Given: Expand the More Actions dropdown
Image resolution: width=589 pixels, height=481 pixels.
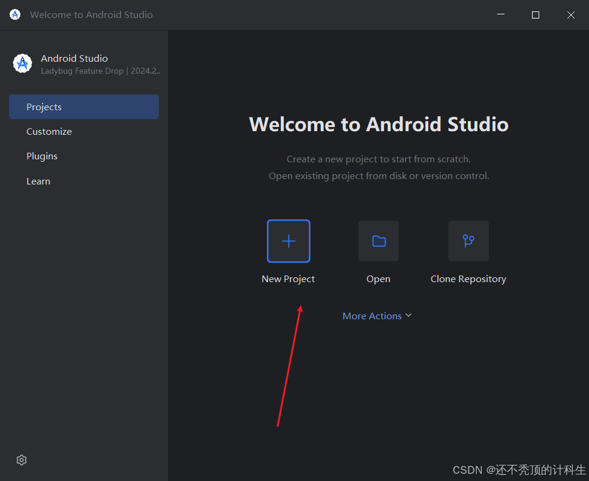Looking at the screenshot, I should (377, 316).
